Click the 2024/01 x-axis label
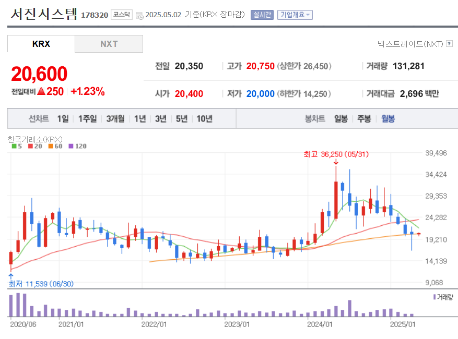This screenshot has width=458, height=339. 320,324
